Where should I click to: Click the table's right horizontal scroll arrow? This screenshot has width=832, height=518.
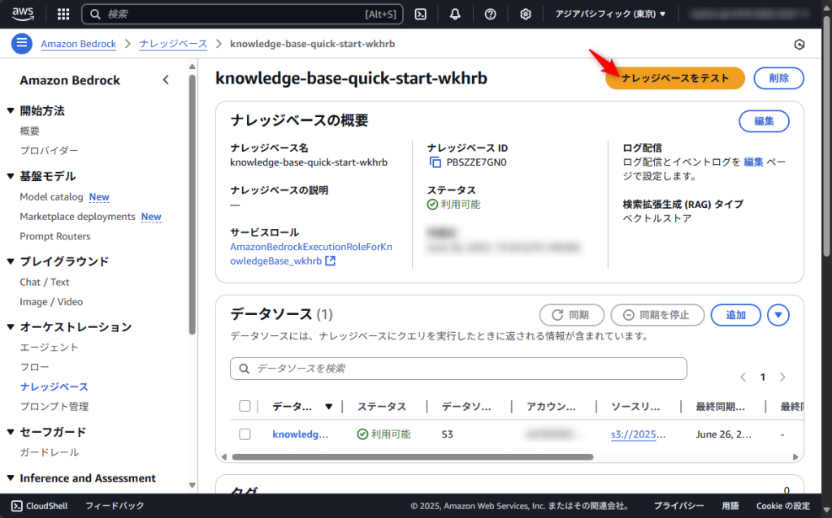click(x=795, y=456)
